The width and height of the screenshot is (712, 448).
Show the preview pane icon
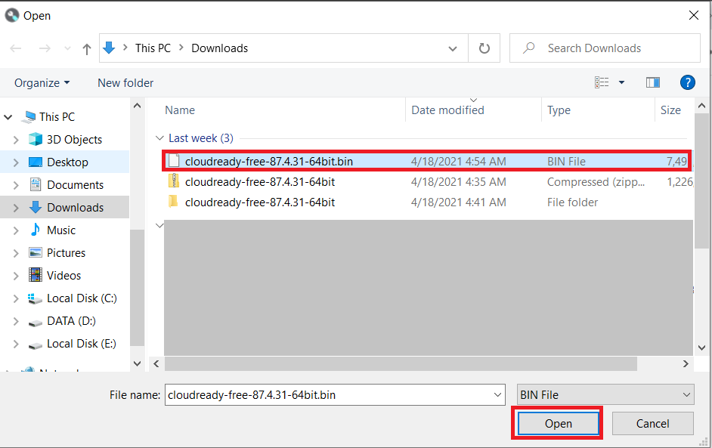[653, 82]
